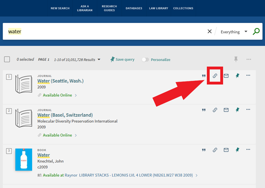Open more actions for first result
Image resolution: width=265 pixels, height=188 pixels.
[248, 76]
